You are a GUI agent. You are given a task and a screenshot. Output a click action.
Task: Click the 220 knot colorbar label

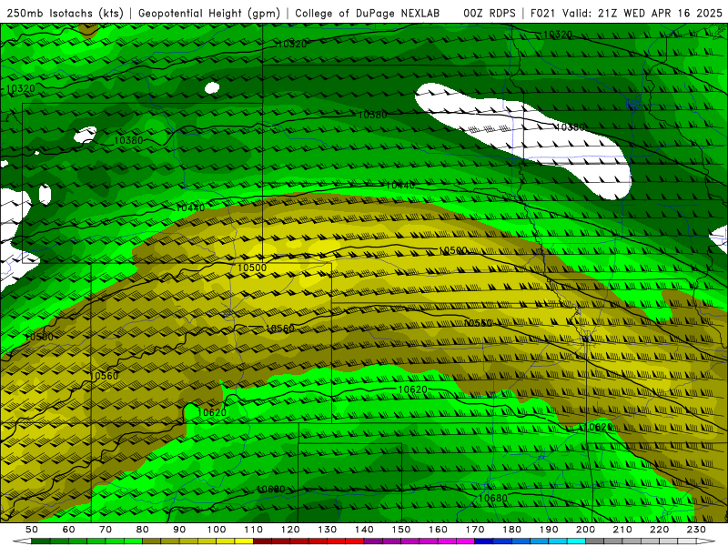pos(660,530)
